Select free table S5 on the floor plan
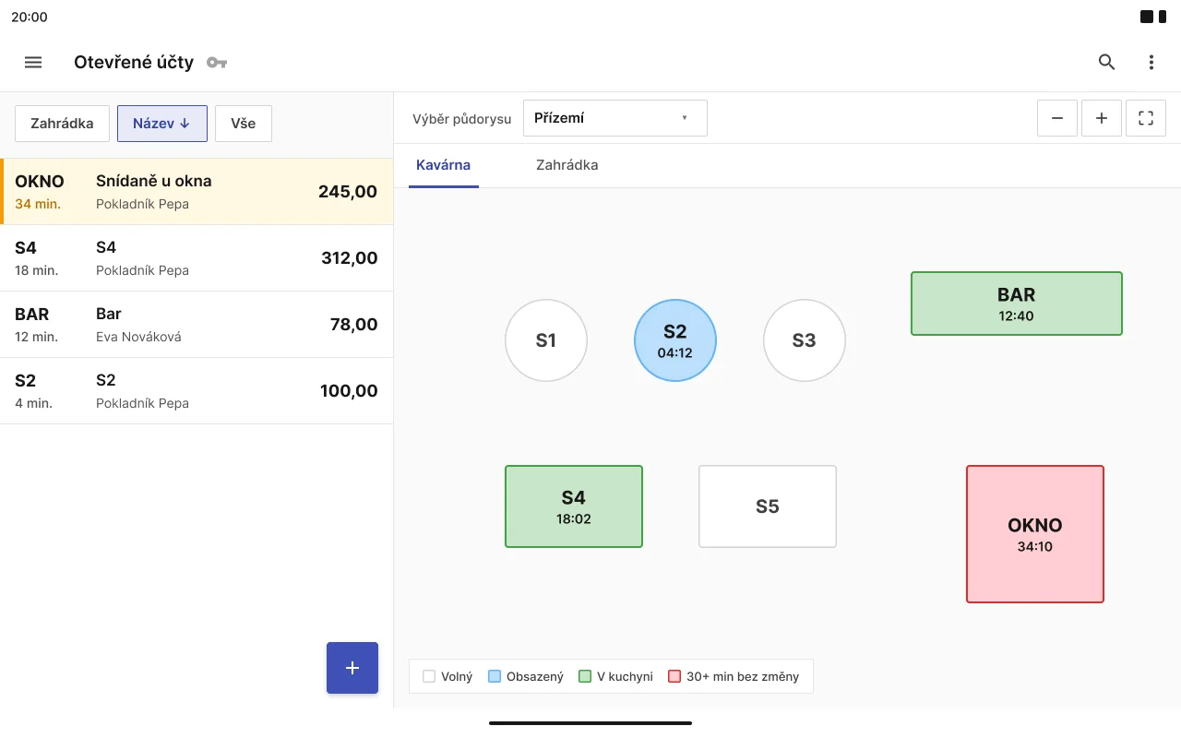 click(x=768, y=506)
